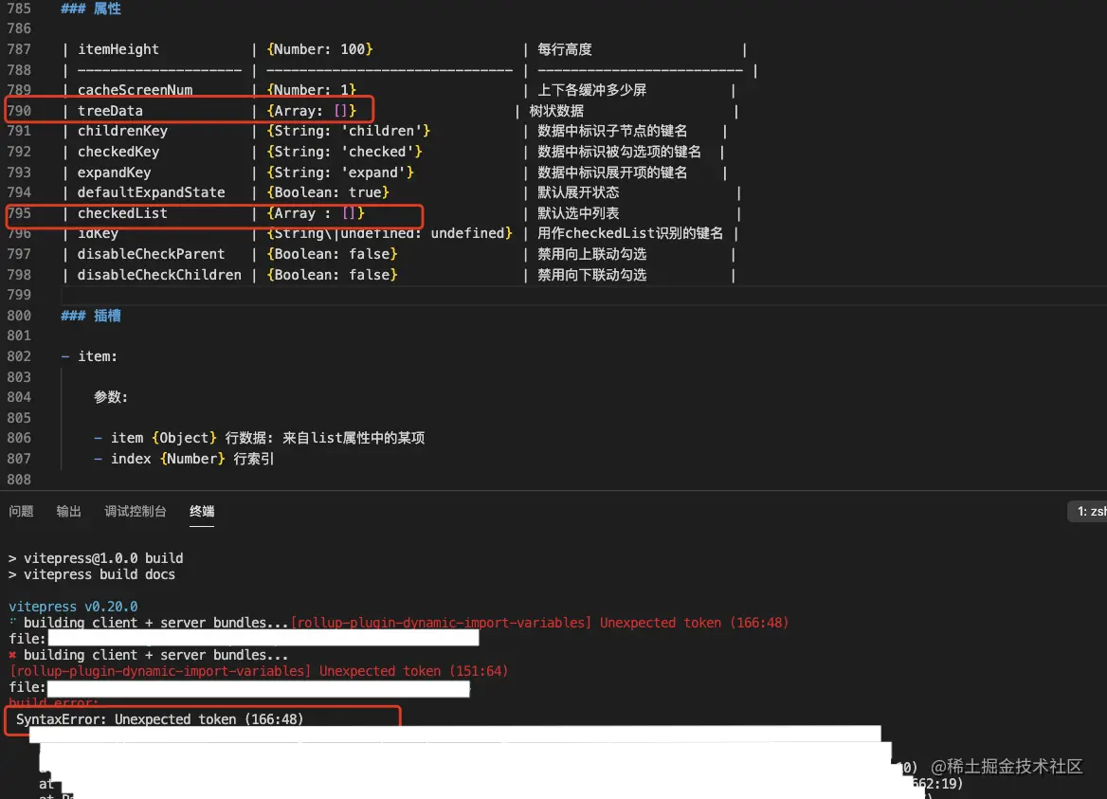Click '{Boolean: false}' on disableCheckChildren row
1107x799 pixels.
(x=332, y=275)
